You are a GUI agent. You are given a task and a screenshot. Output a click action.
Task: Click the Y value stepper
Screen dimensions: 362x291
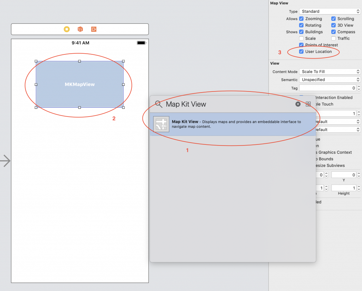click(359, 175)
